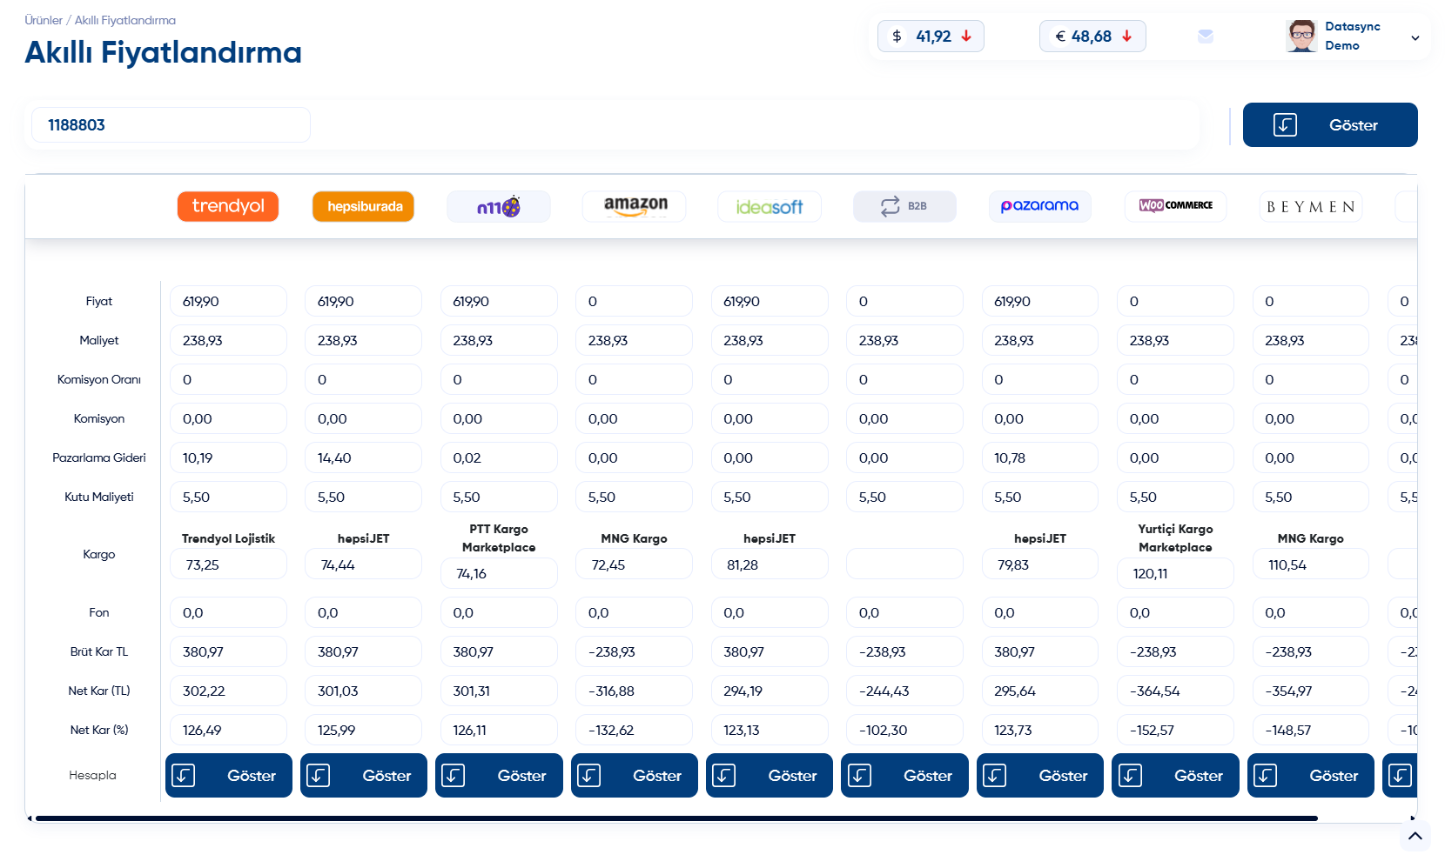Viewport: 1445px width, 868px height.
Task: Click the dollar exchange rate indicator
Action: point(931,37)
